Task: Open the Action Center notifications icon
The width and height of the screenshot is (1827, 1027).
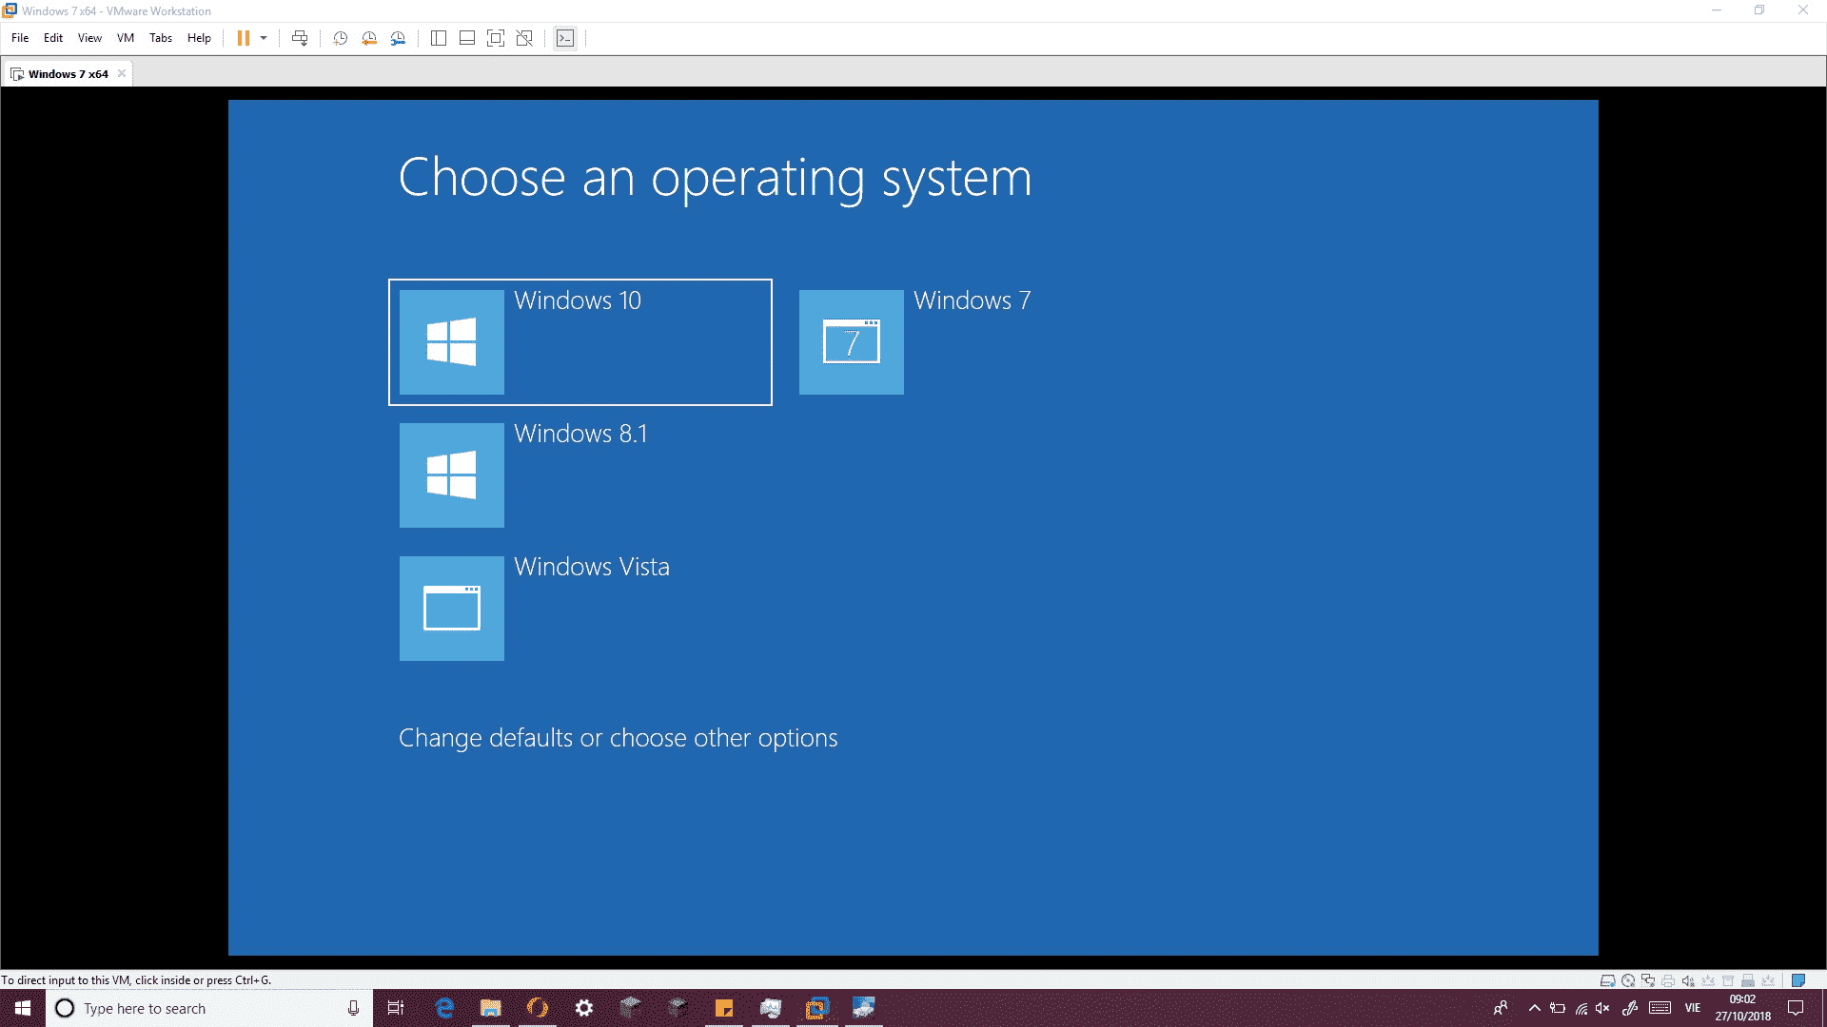Action: [x=1796, y=1008]
